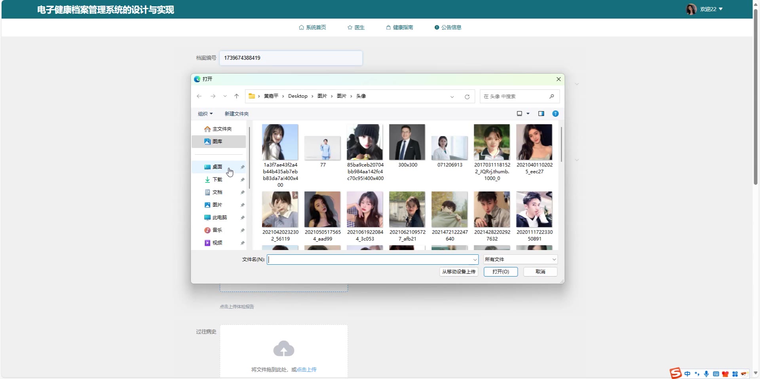Expand the 文件名 dropdown arrow
This screenshot has width=760, height=379.
tap(475, 260)
